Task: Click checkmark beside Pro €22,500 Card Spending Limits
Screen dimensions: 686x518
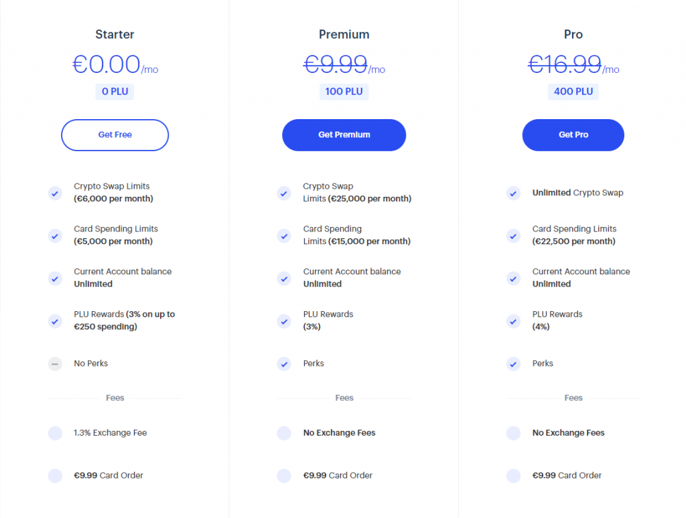Action: point(513,236)
